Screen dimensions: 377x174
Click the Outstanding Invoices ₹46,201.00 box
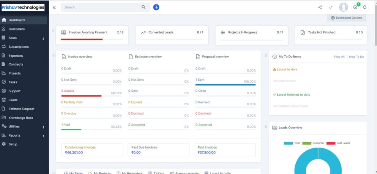[x=92, y=150]
